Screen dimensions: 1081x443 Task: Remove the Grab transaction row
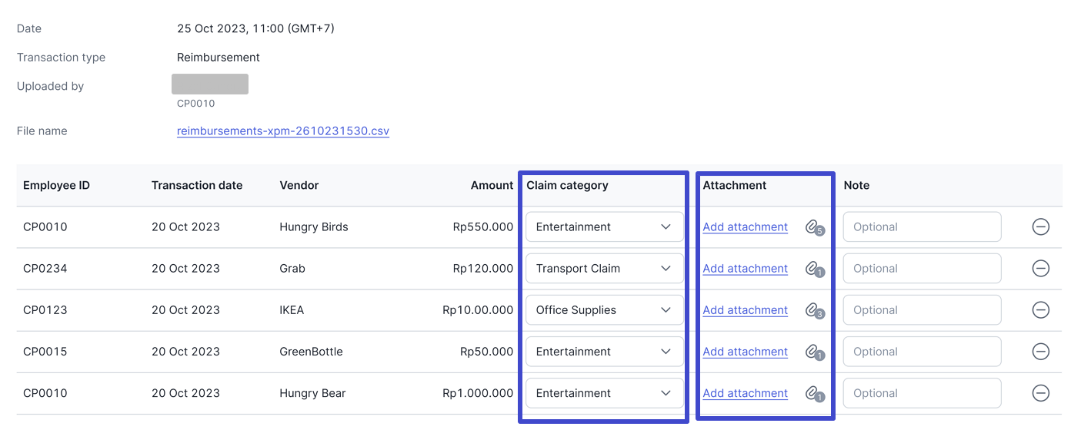point(1040,269)
